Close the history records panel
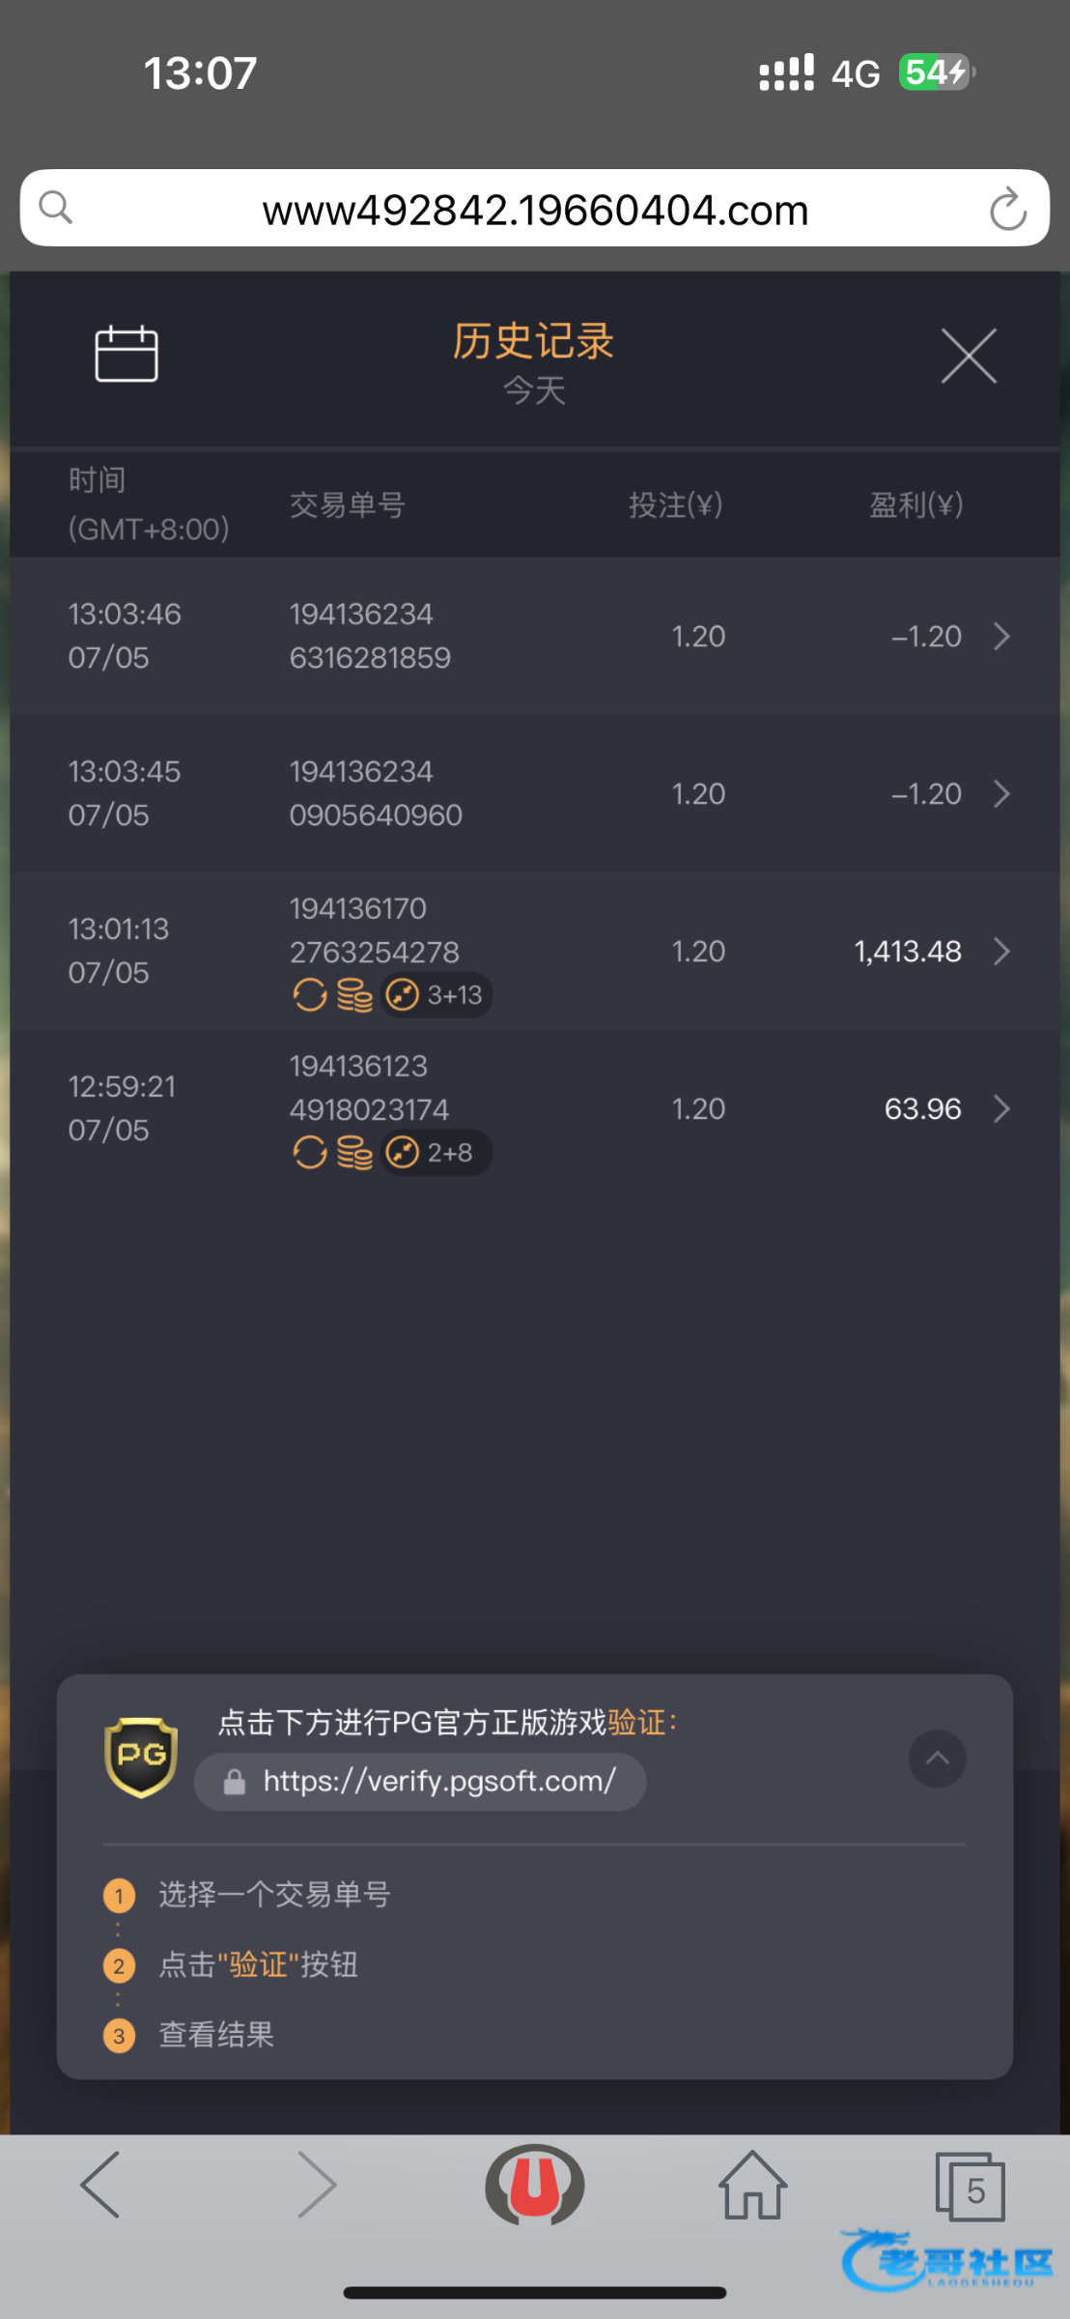The height and width of the screenshot is (2319, 1070). [x=969, y=356]
